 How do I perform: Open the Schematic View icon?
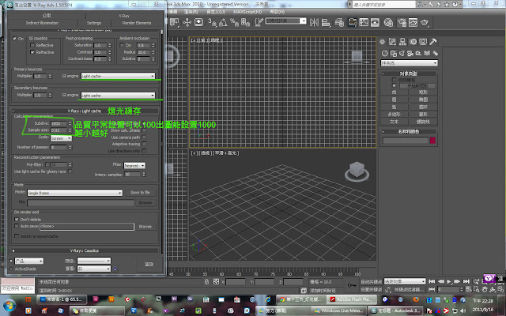375,22
